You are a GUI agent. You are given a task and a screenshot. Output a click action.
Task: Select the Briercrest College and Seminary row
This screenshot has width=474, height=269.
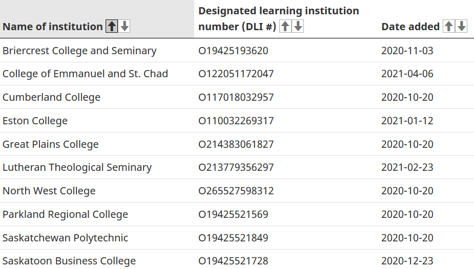tap(79, 51)
